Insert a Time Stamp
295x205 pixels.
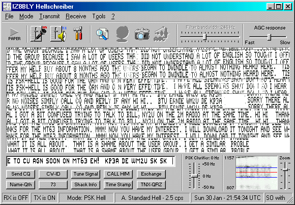click(x=118, y=185)
